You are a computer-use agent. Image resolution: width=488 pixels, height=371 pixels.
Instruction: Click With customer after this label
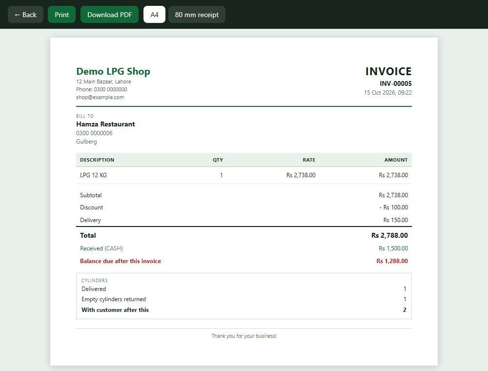(115, 310)
